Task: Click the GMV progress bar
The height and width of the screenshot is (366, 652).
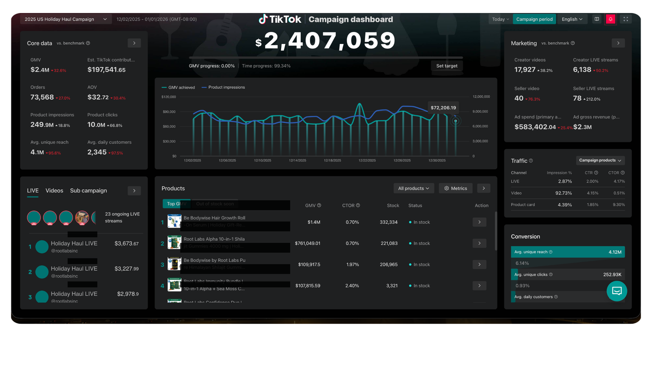Action: (x=325, y=58)
